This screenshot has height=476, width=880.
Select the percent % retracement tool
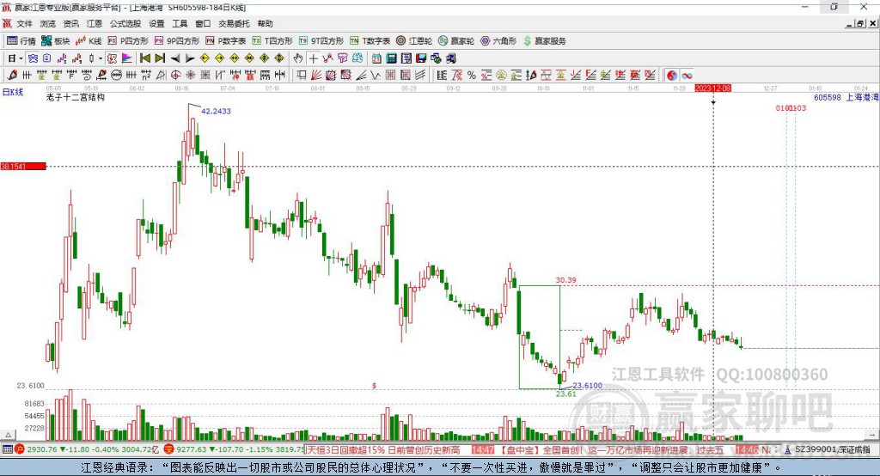472,76
